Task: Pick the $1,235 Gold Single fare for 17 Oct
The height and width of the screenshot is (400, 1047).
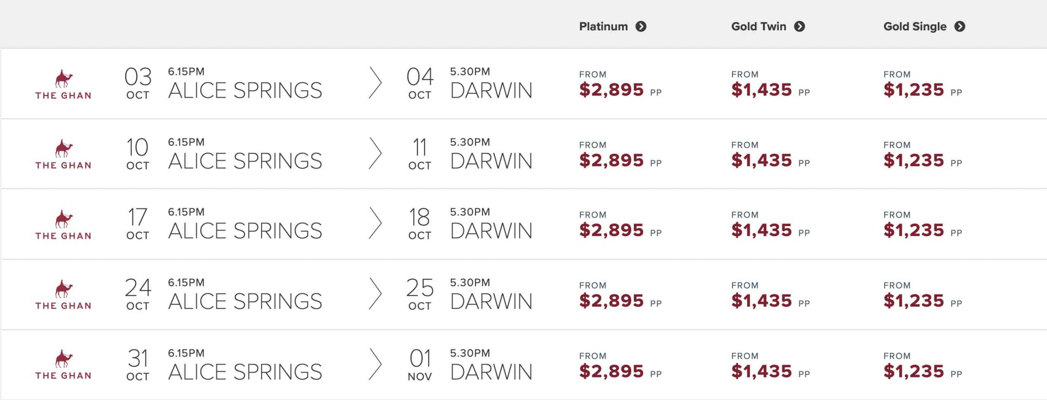Action: 914,230
